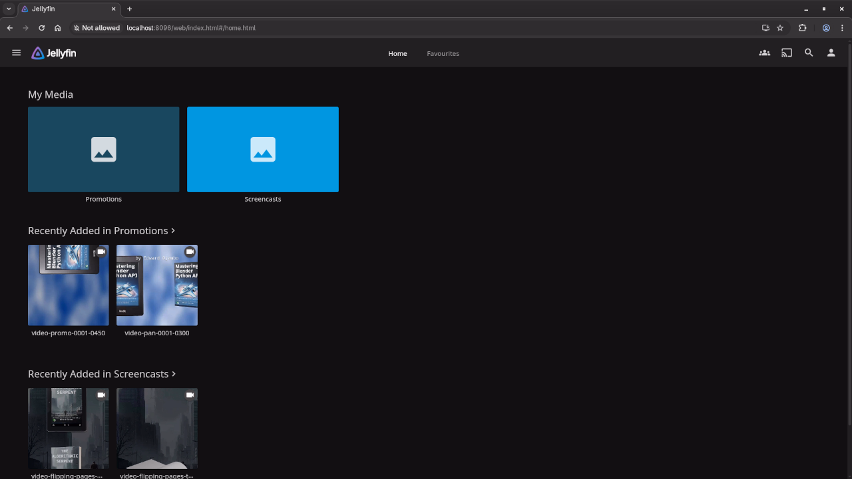Click the browser forward arrow
852x479 pixels.
tap(25, 28)
